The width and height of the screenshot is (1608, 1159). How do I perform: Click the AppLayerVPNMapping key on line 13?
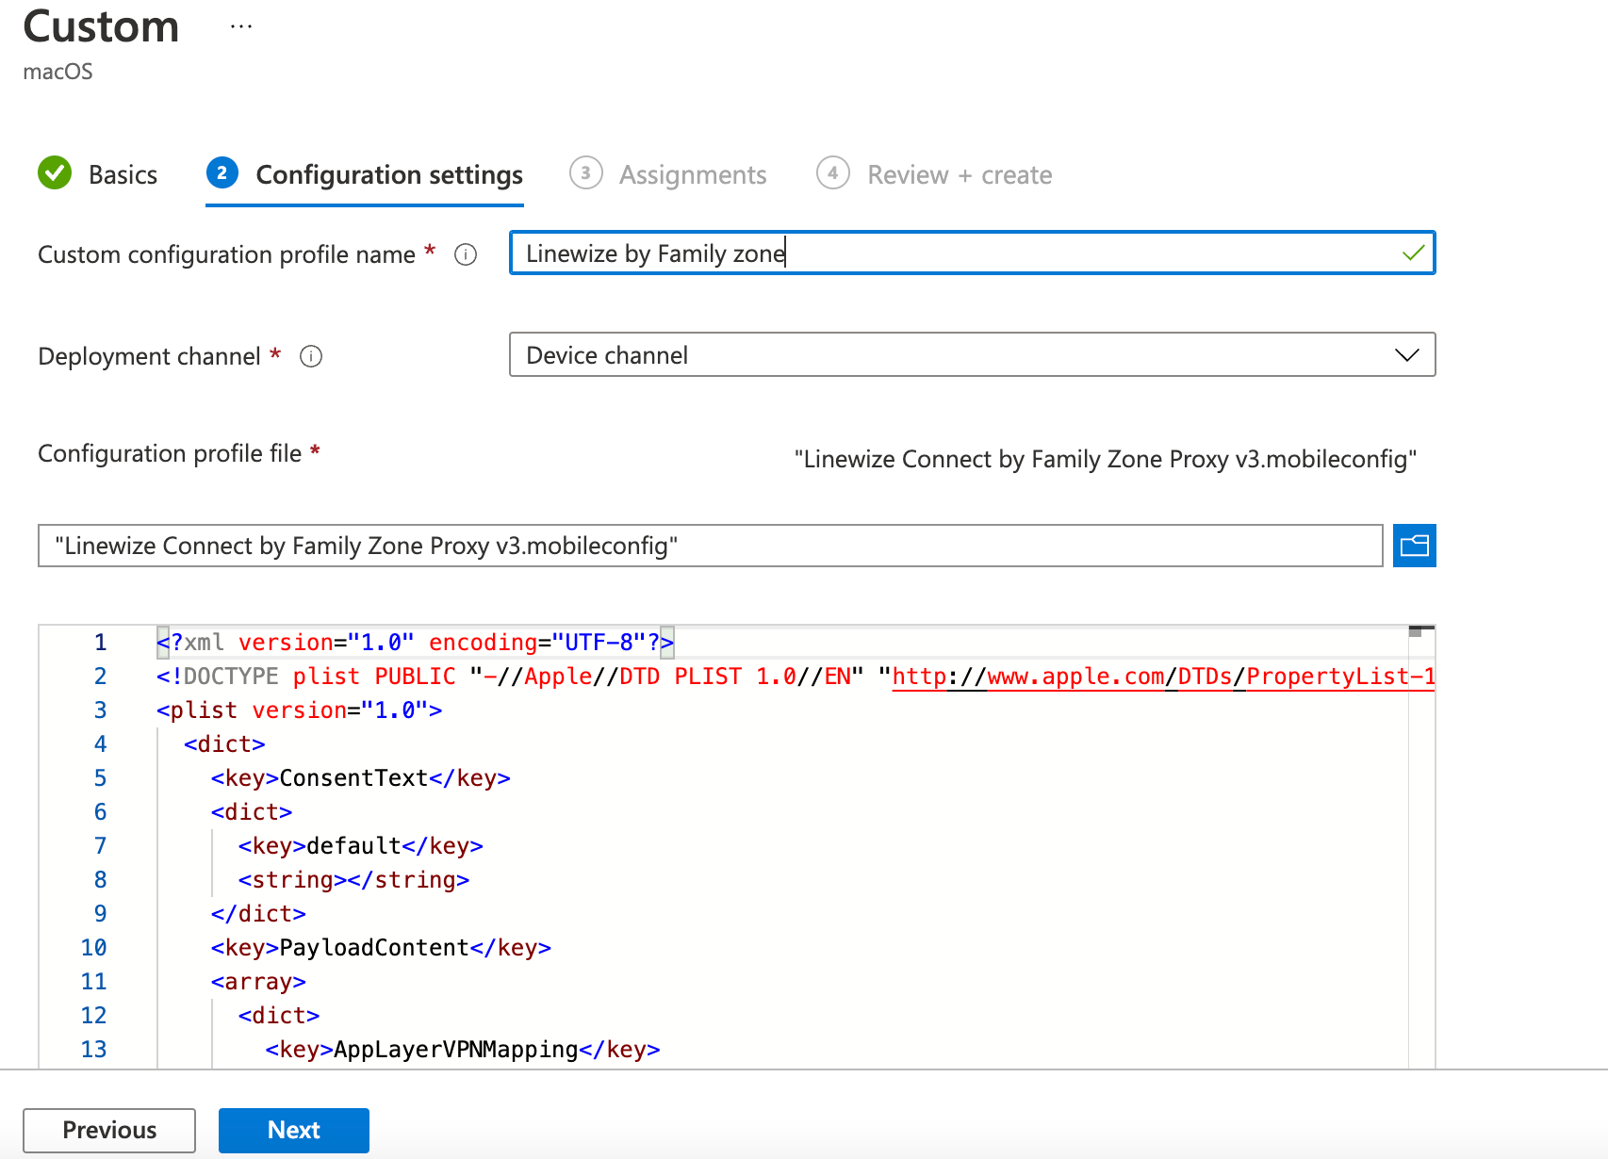coord(463,1050)
